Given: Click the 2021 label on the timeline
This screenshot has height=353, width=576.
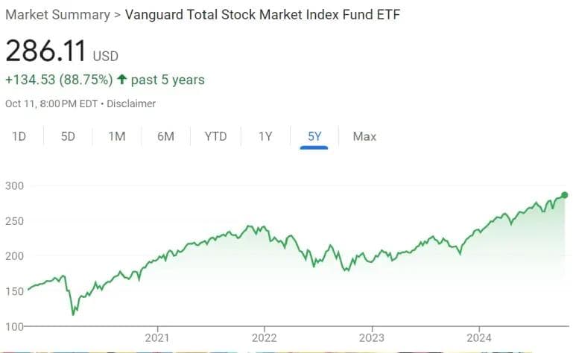Looking at the screenshot, I should pyautogui.click(x=157, y=337).
